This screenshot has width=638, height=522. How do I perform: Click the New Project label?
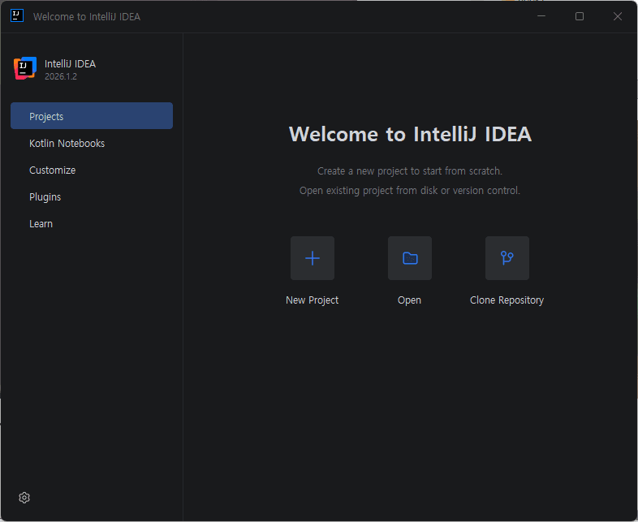click(x=312, y=300)
